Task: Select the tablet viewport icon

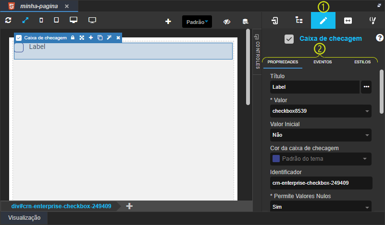Action: 56,20
